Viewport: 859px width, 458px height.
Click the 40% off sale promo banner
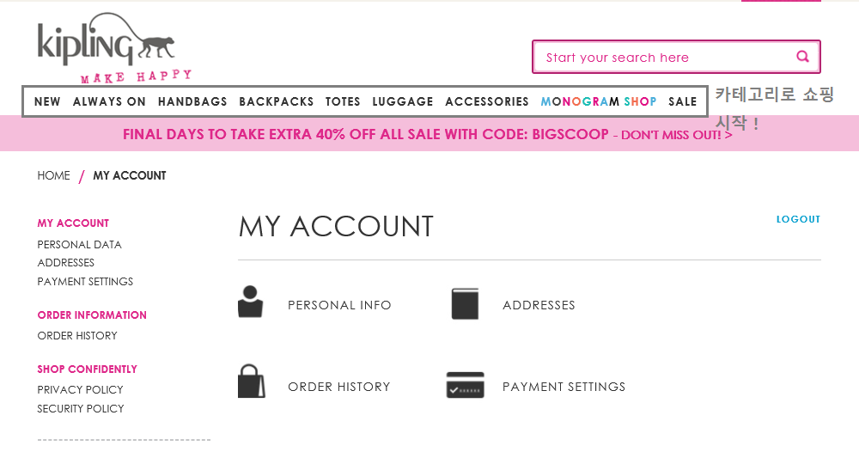pyautogui.click(x=427, y=134)
